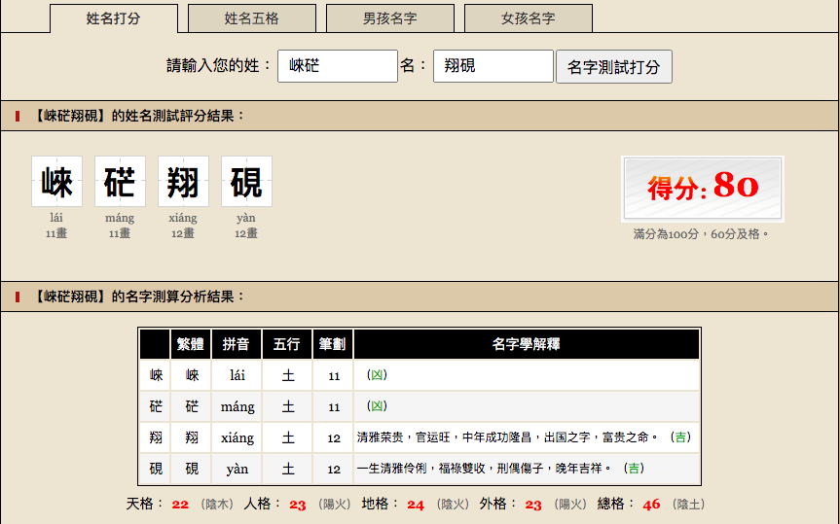Screen dimensions: 840x524
Task: Click the 名字學解釋 column header
Action: click(526, 344)
